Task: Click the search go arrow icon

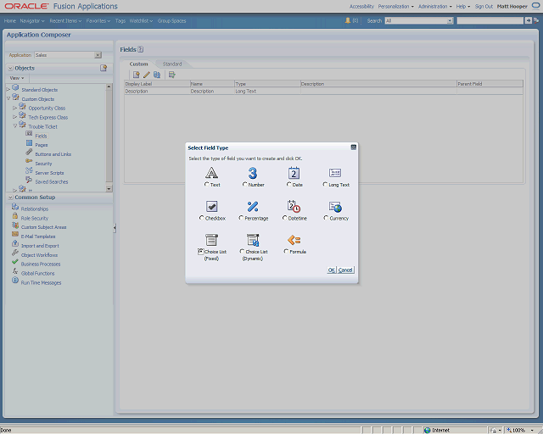Action: click(x=528, y=20)
